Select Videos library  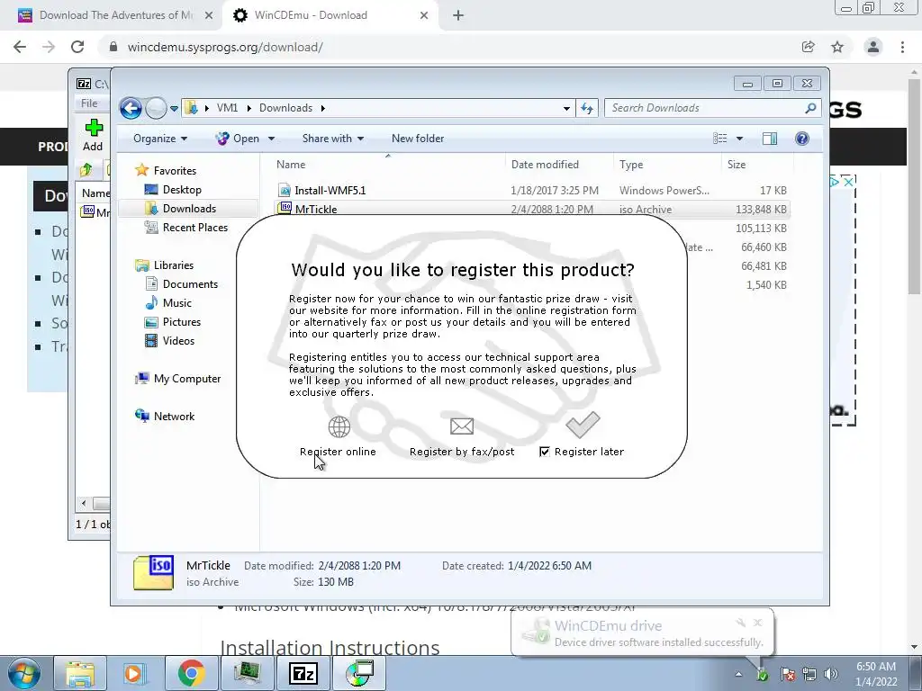[x=178, y=340]
